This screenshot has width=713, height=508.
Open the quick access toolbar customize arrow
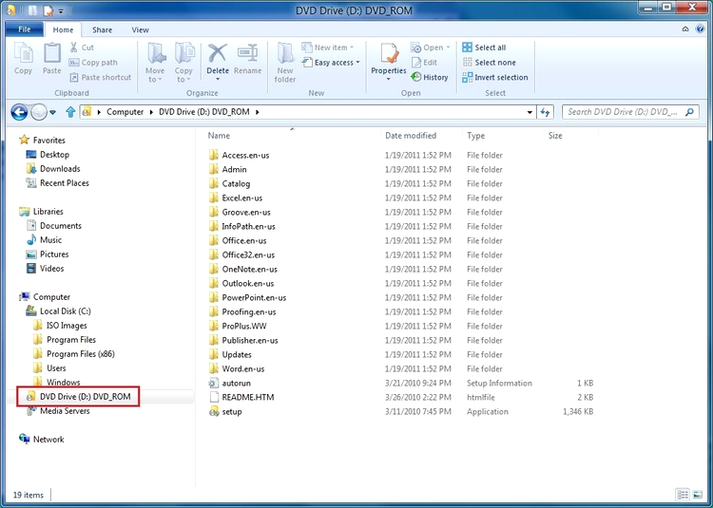coord(61,10)
